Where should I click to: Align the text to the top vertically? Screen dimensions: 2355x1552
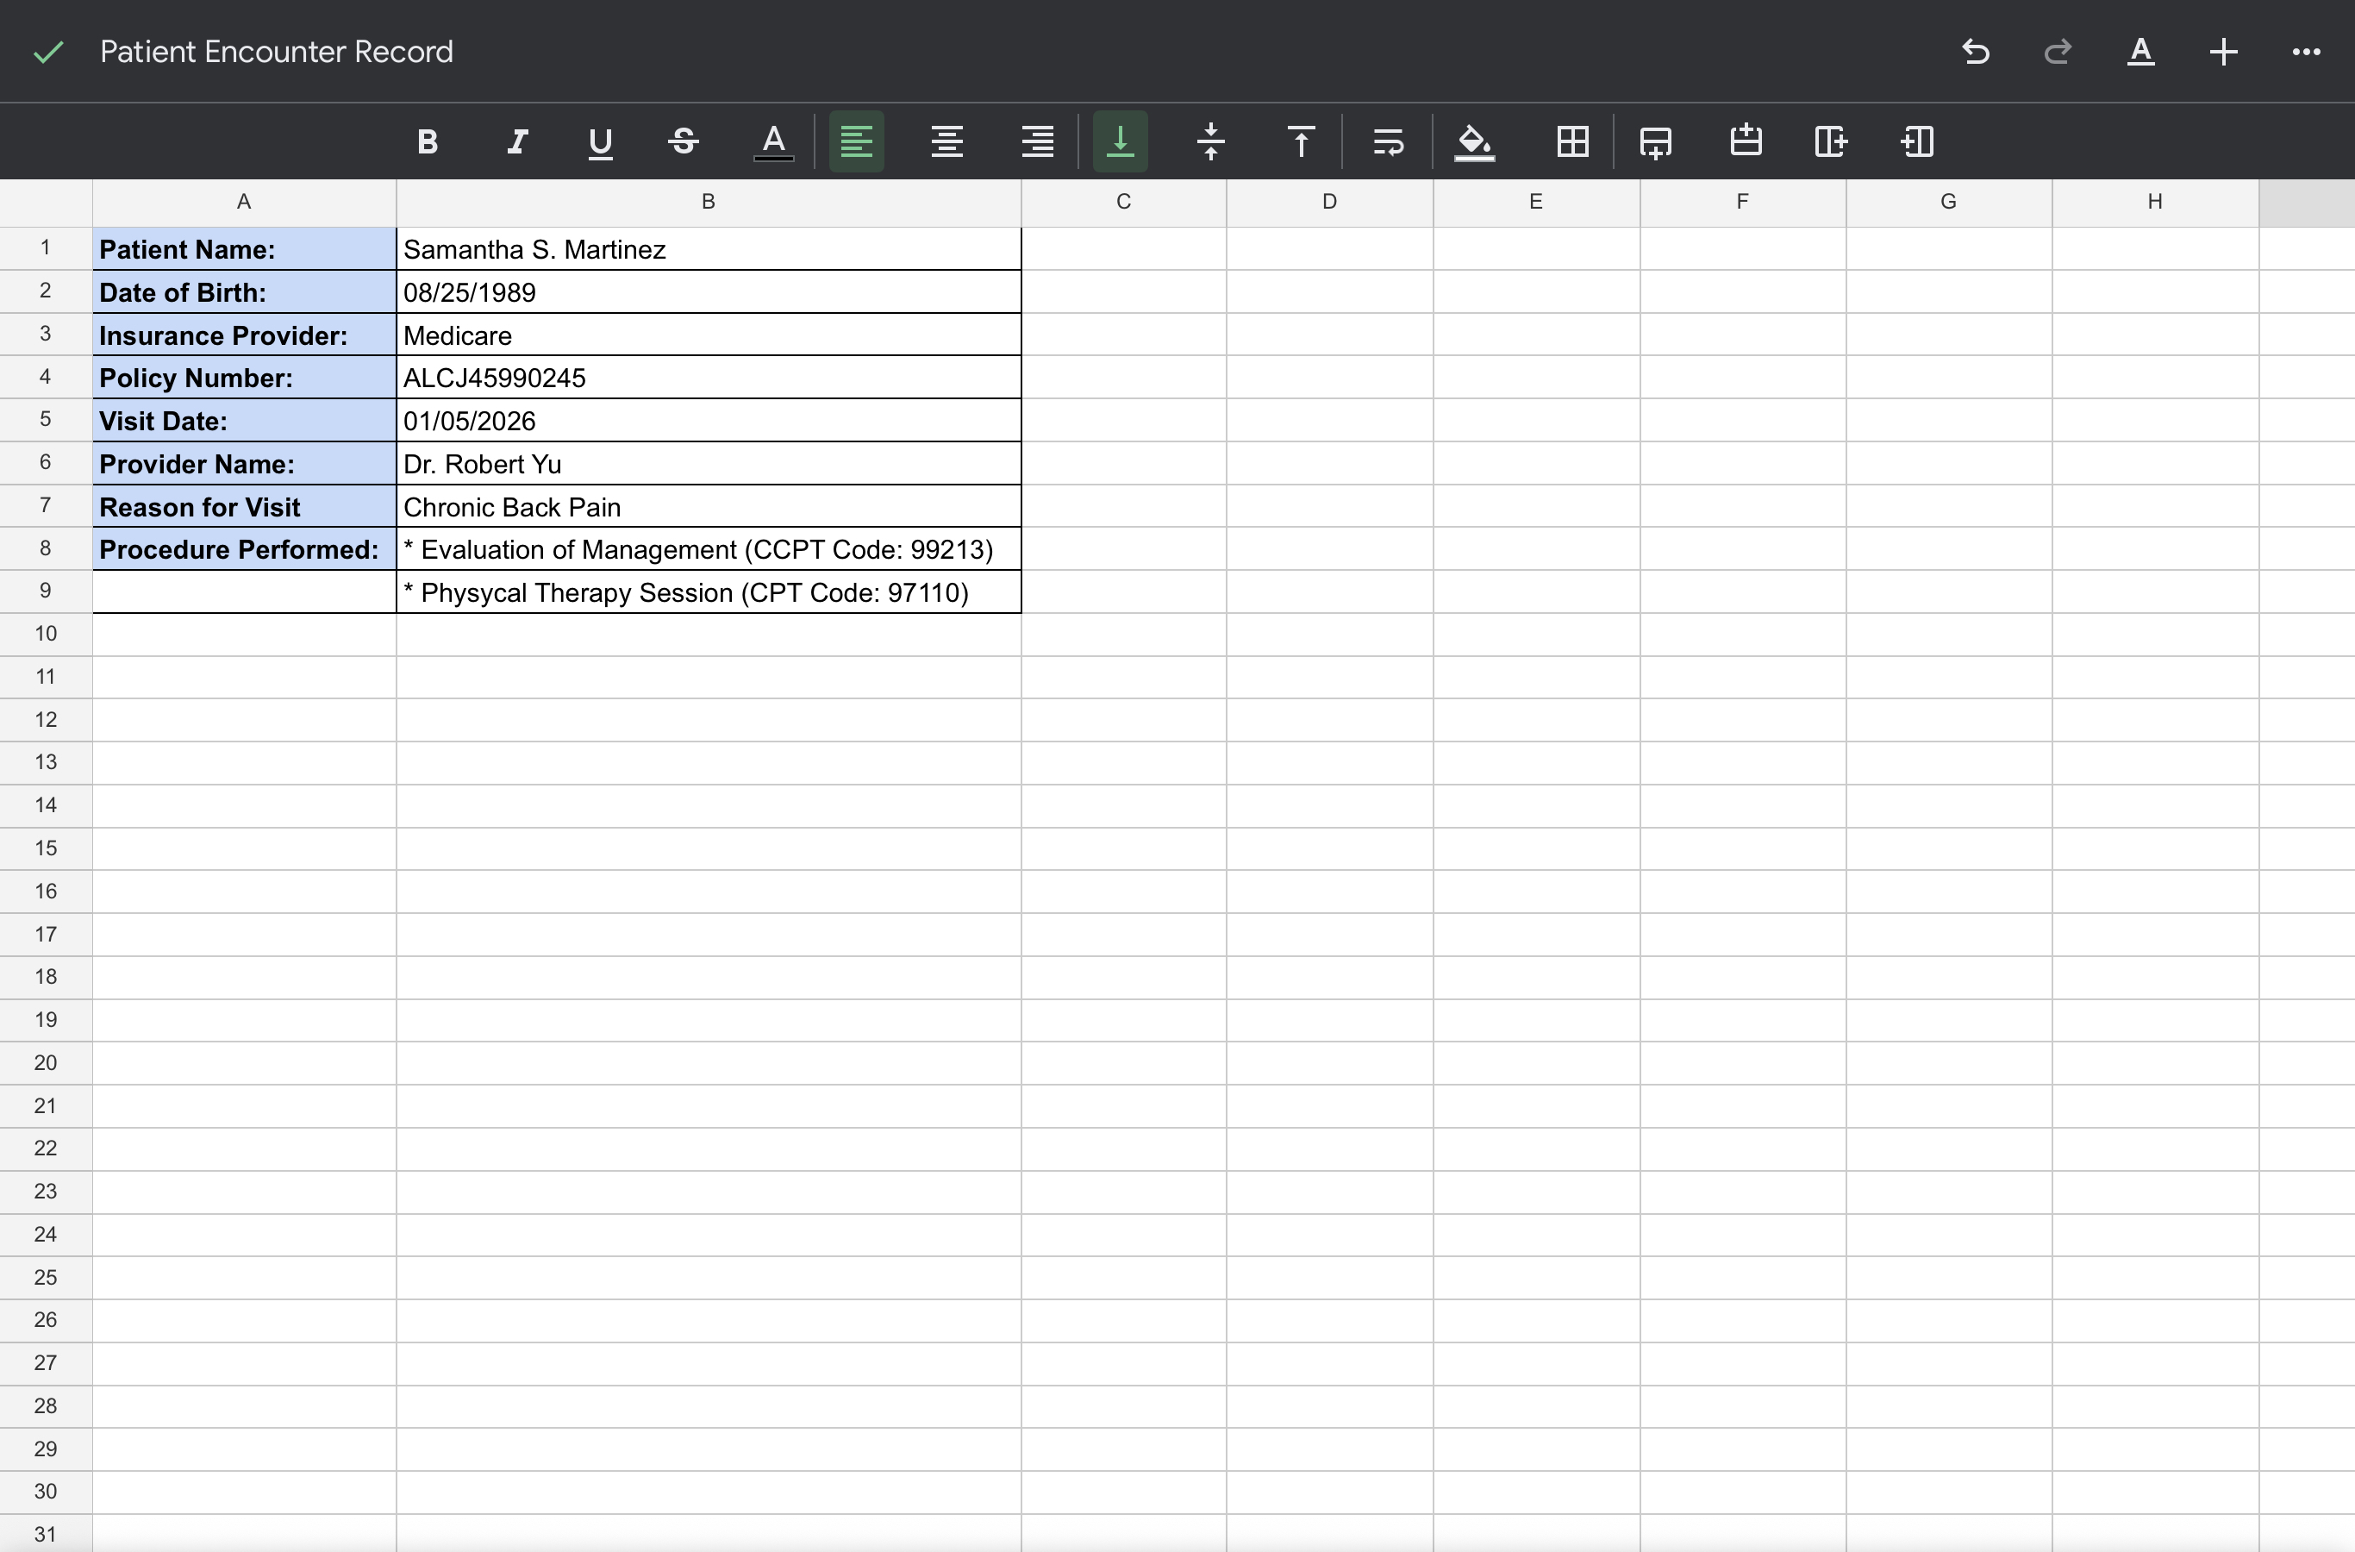pos(1301,141)
